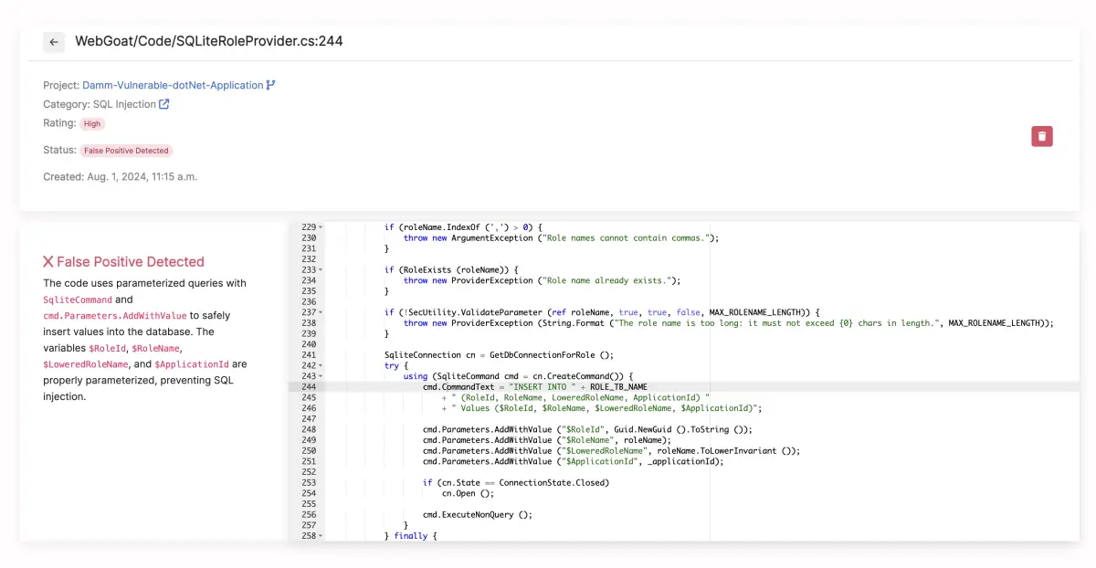The width and height of the screenshot is (1096, 568).
Task: Click the SqliteCommand reference in the explanation
Action: [x=77, y=300]
